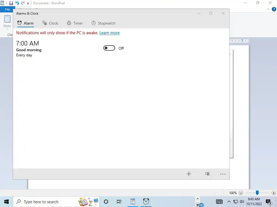This screenshot has width=277, height=207.
Task: Switch to the Stopwatch tab
Action: tap(104, 23)
